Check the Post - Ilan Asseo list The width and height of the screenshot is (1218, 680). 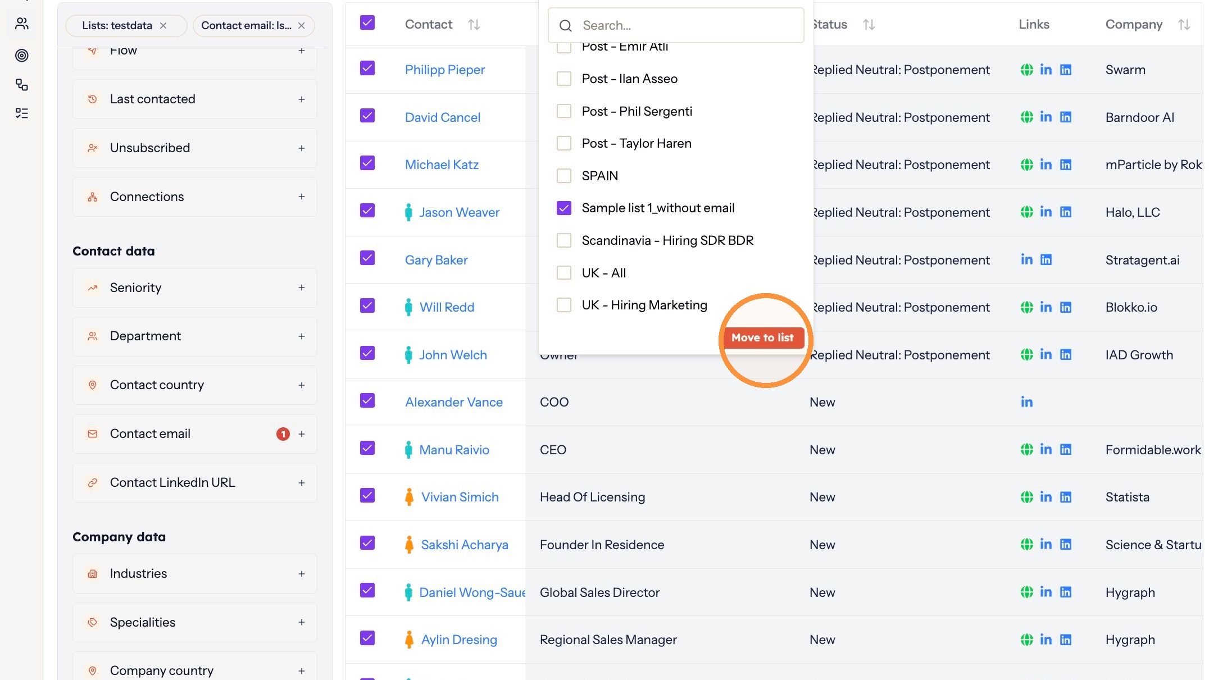[564, 79]
